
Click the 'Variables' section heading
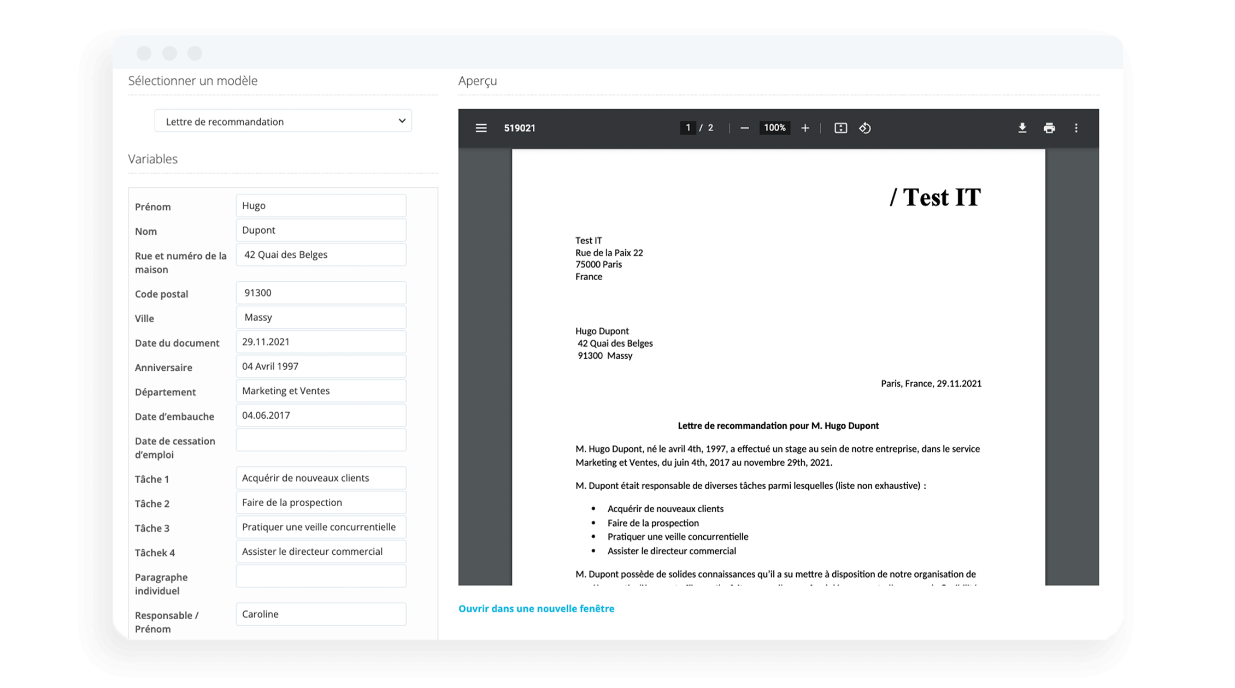(x=152, y=159)
